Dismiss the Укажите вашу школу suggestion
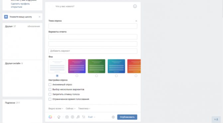The image size is (223, 123). [x=40, y=17]
